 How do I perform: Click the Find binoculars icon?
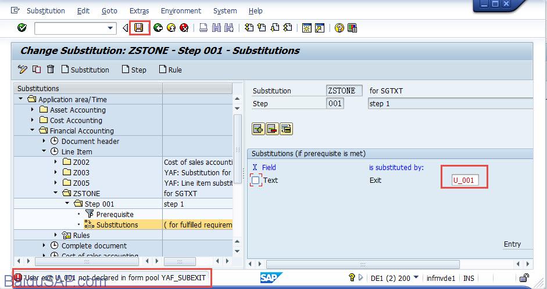216,28
